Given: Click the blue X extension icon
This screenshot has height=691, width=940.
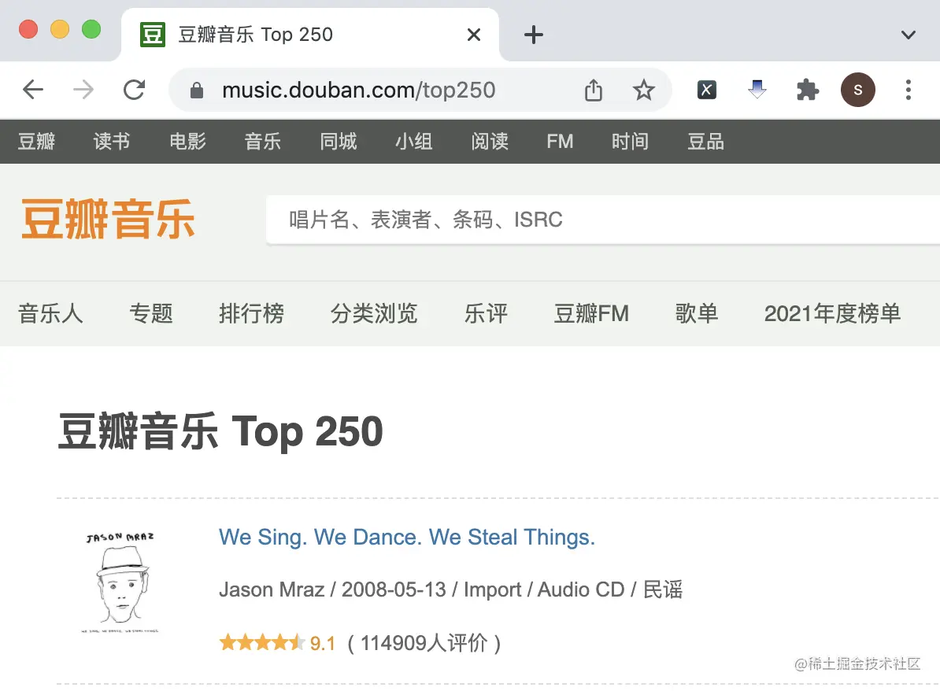Looking at the screenshot, I should [x=706, y=89].
